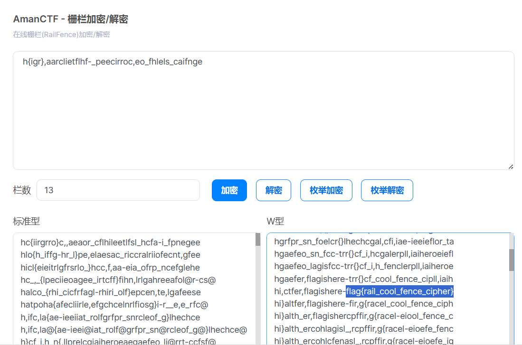Focus the 栏数 rail count field

(x=118, y=190)
